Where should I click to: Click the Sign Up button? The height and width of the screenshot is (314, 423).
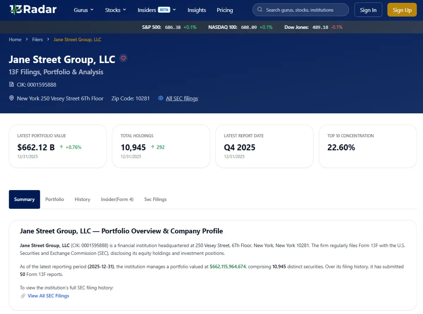(x=402, y=10)
